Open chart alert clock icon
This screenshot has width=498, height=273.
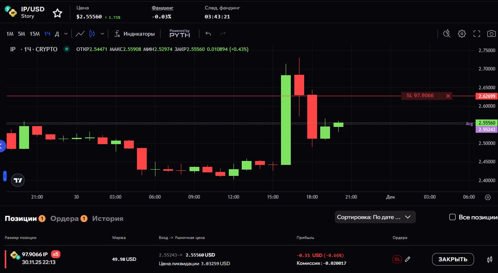[x=447, y=34]
